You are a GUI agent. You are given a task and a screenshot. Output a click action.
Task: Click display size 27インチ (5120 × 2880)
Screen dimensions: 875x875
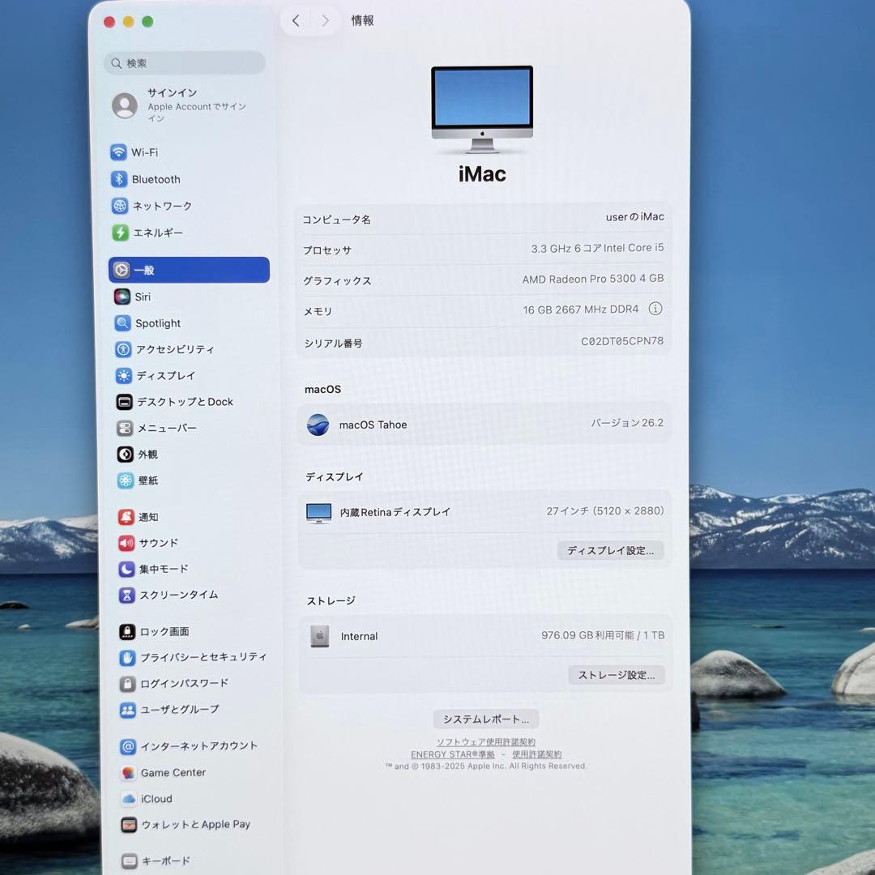[x=605, y=511]
